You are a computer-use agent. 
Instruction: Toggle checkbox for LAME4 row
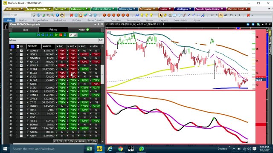click(21, 51)
